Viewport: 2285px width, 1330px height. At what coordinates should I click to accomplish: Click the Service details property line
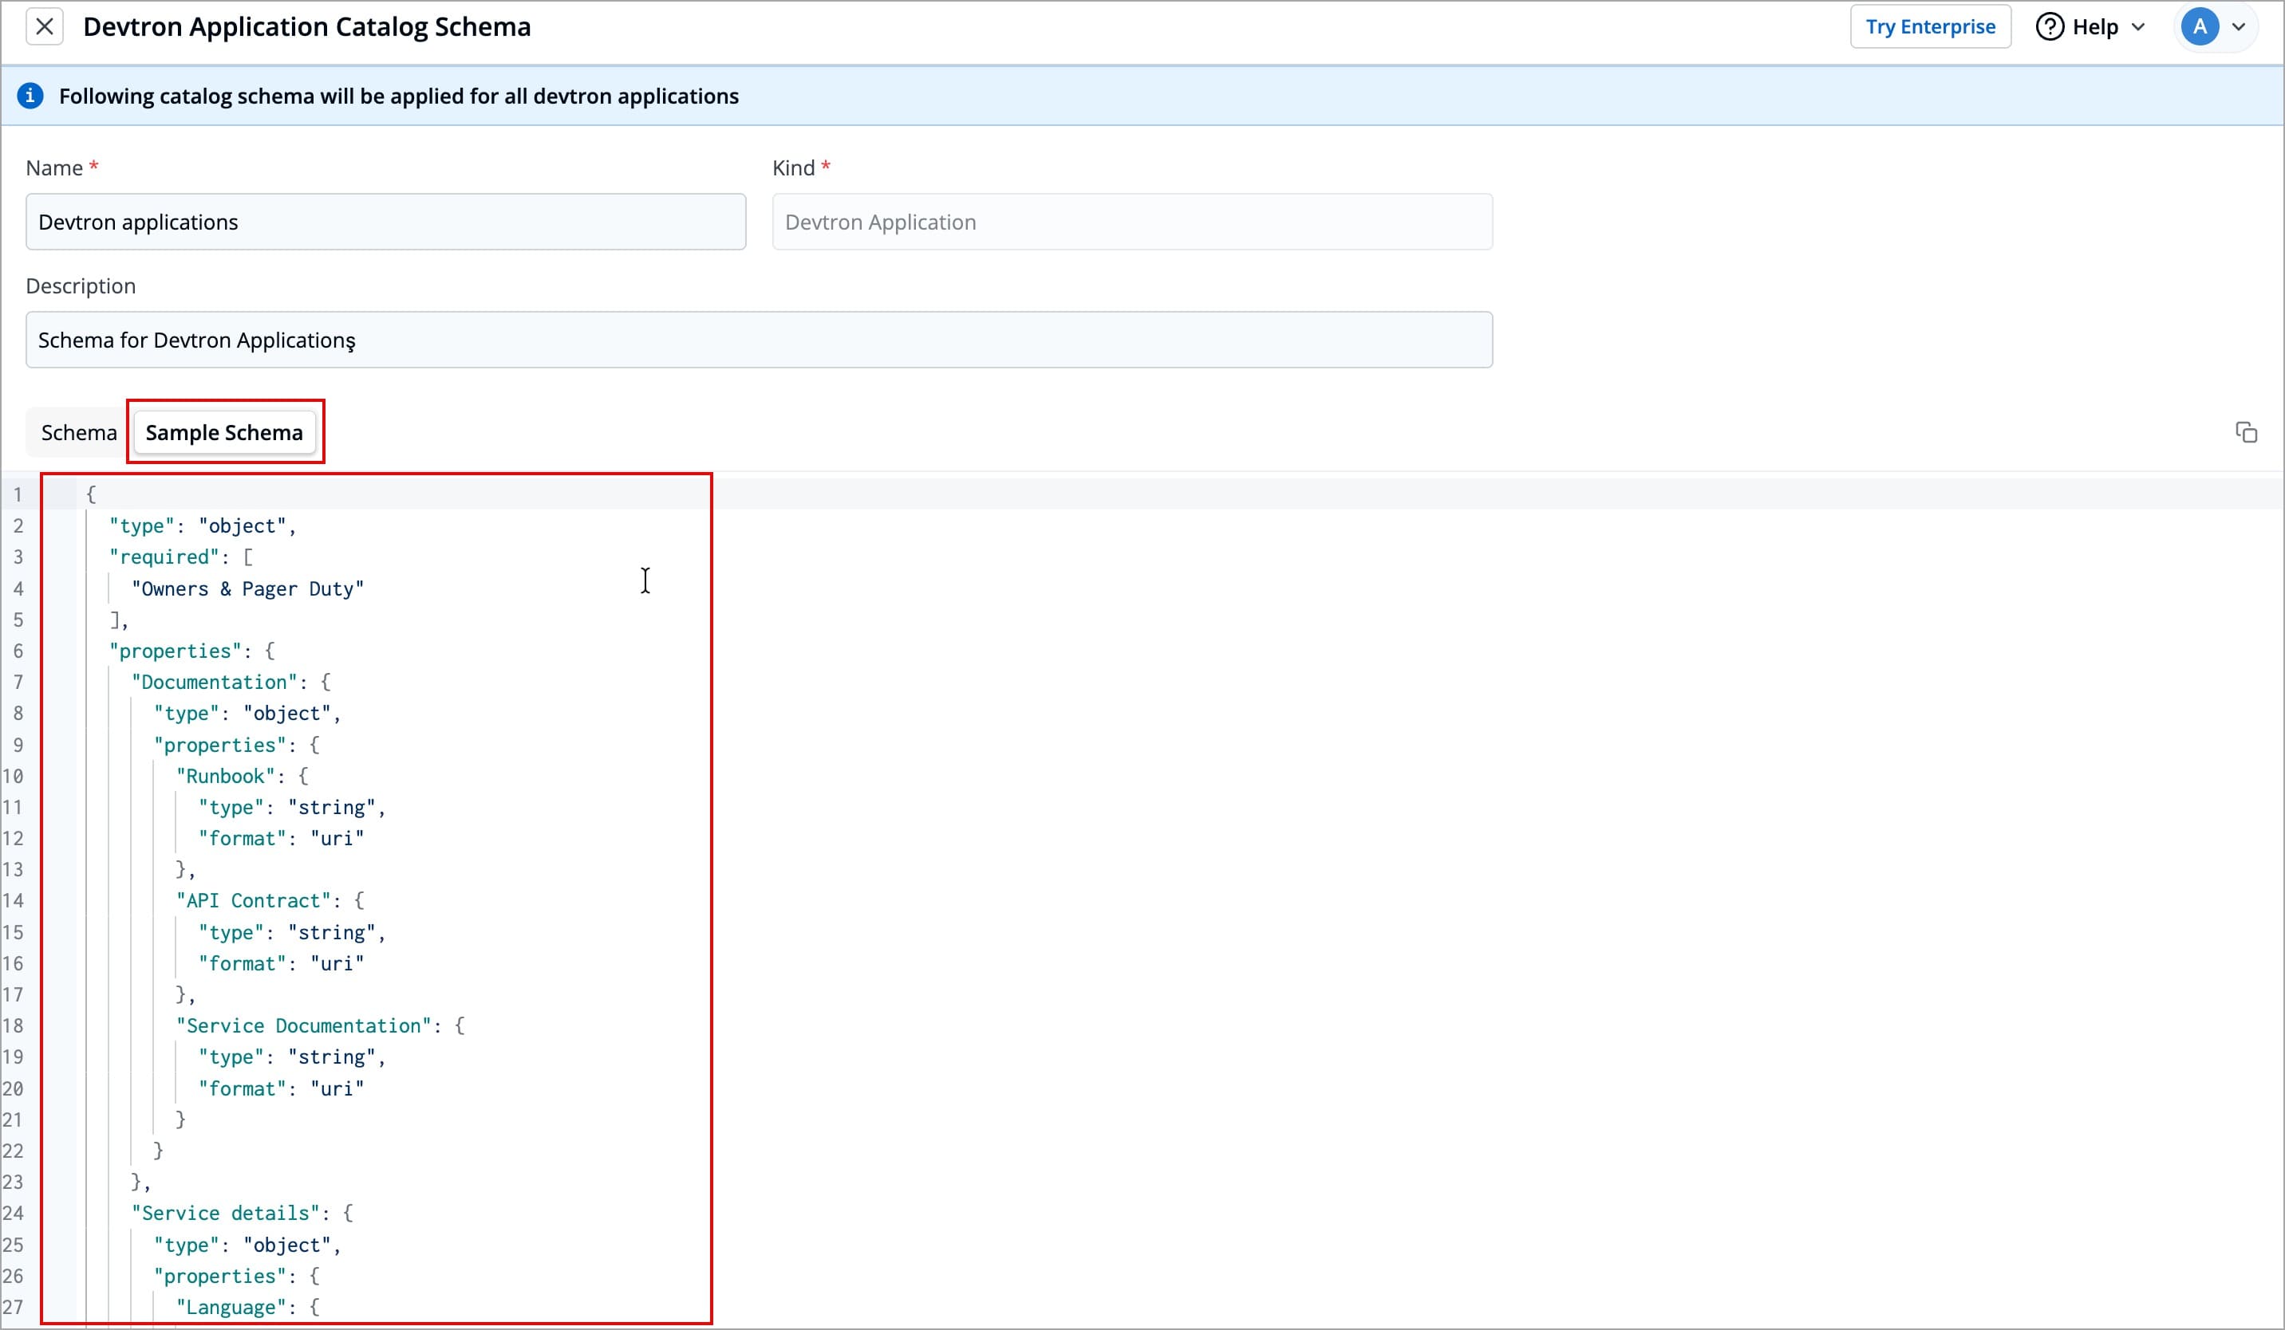pyautogui.click(x=227, y=1212)
